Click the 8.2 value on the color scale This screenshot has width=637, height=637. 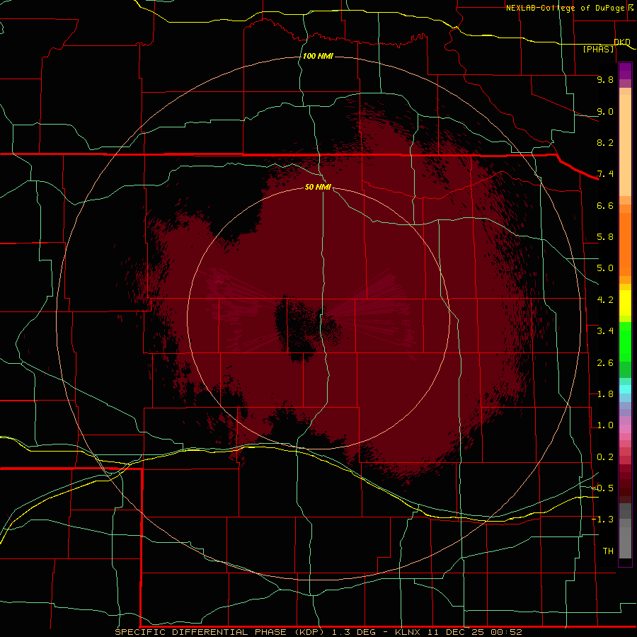[605, 143]
